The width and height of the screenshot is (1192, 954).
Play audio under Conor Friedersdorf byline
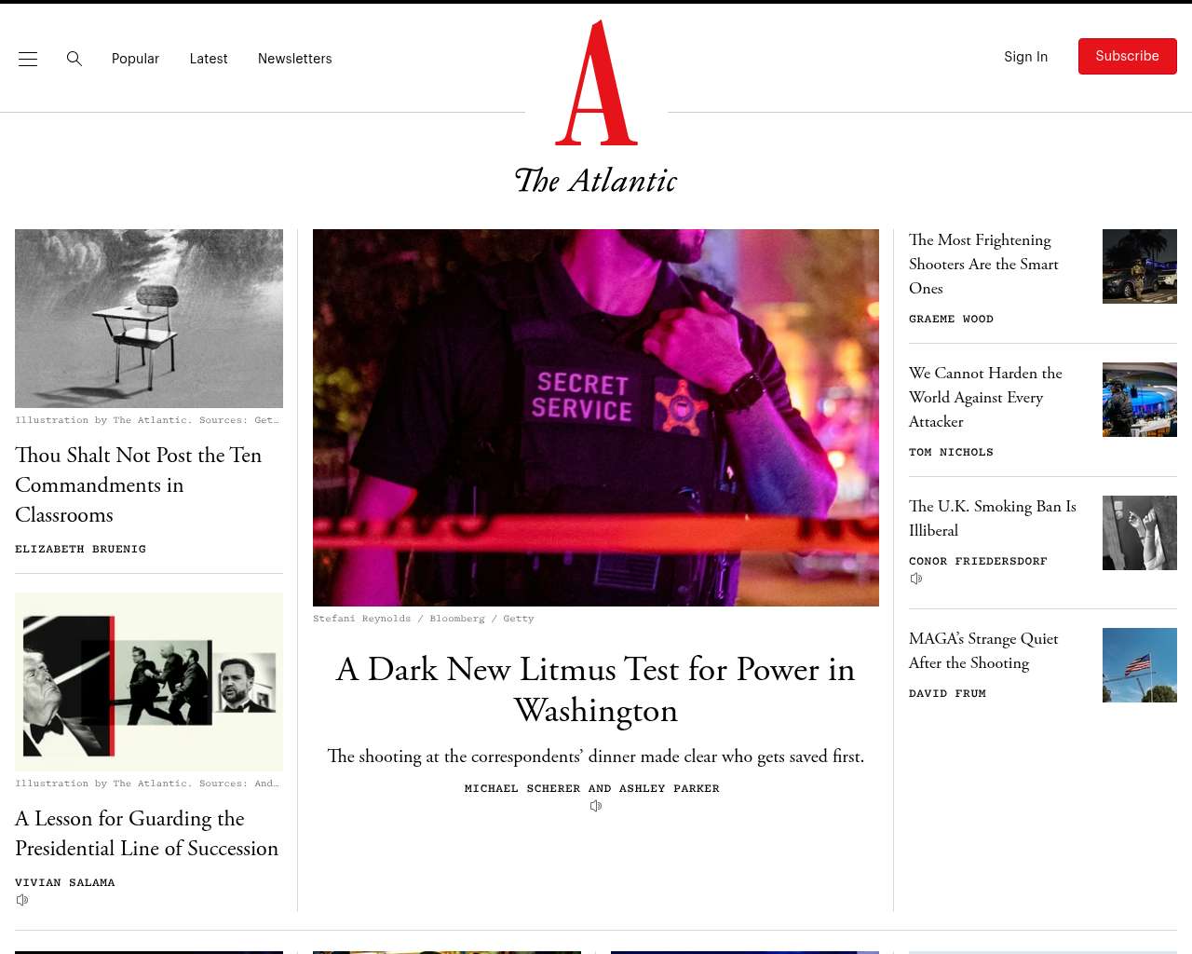click(x=916, y=579)
